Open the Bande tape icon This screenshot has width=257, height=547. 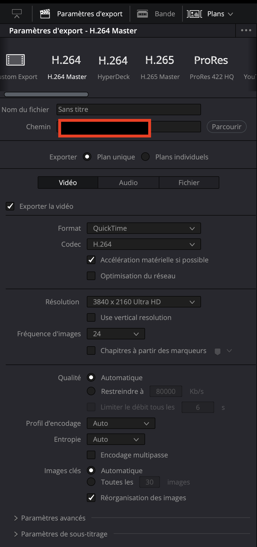(x=142, y=14)
